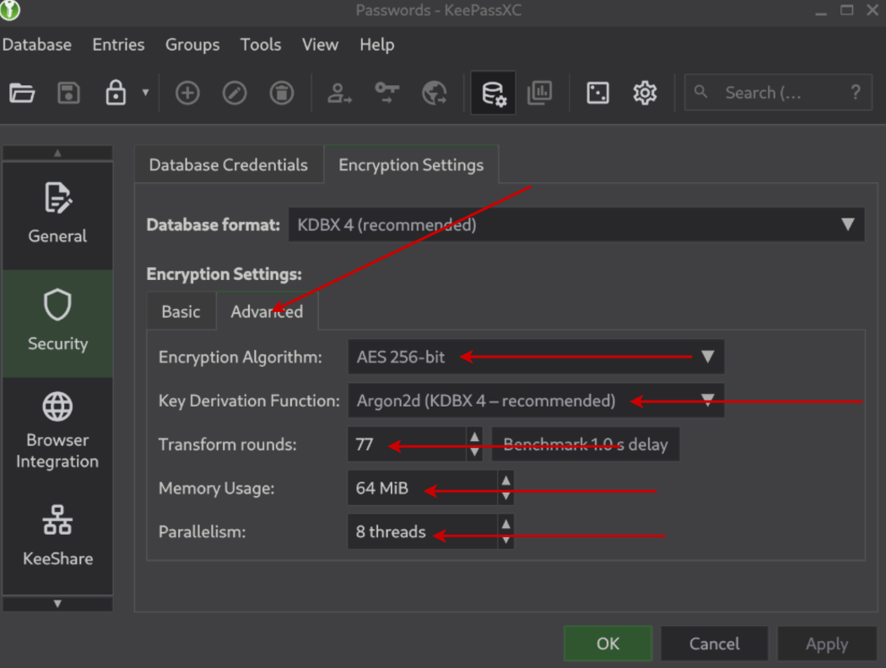This screenshot has height=668, width=886.
Task: Click the Benchmark 1.0 s delay button
Action: pyautogui.click(x=586, y=444)
